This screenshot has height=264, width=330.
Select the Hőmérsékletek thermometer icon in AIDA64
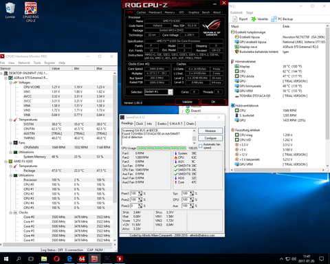pyautogui.click(x=232, y=61)
